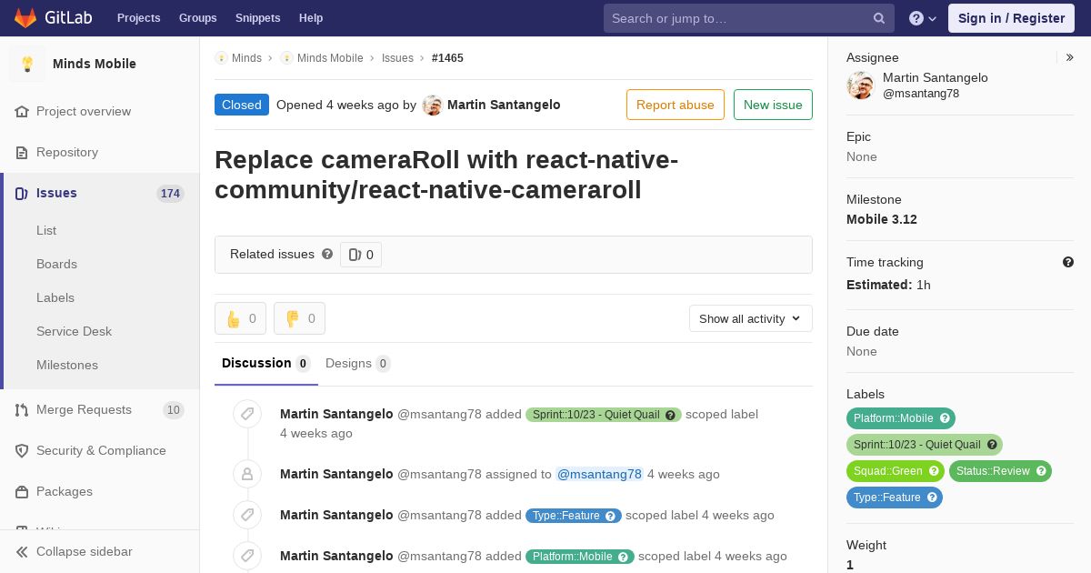Viewport: 1091px width, 573px height.
Task: Click the @msantang78 mention link
Action: point(599,474)
